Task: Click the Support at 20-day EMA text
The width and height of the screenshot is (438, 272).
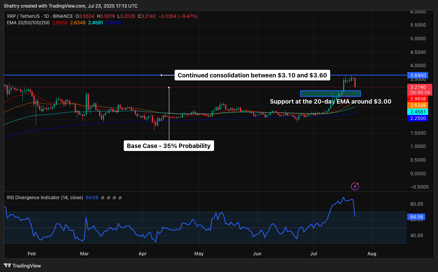Action: tap(330, 102)
